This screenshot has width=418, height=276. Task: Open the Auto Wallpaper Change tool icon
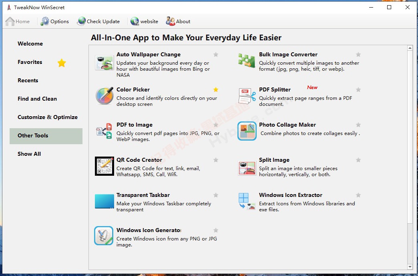pyautogui.click(x=104, y=63)
